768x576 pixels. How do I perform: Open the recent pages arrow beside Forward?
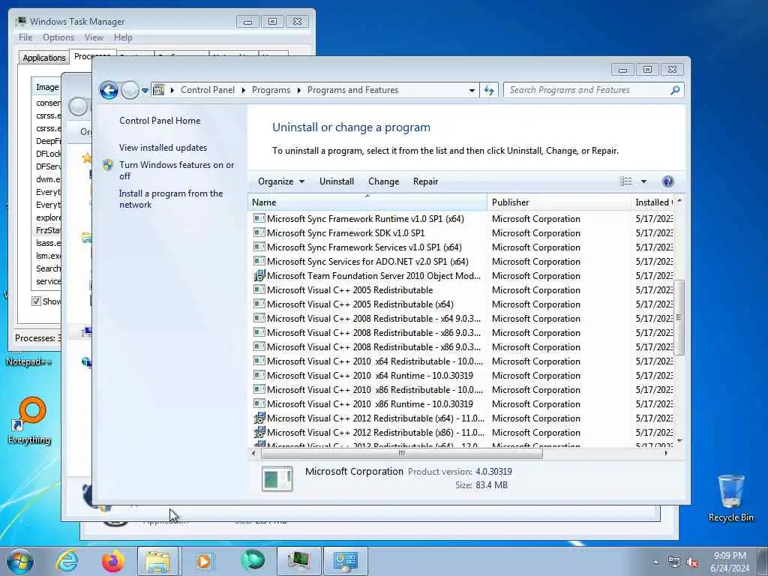click(x=145, y=91)
